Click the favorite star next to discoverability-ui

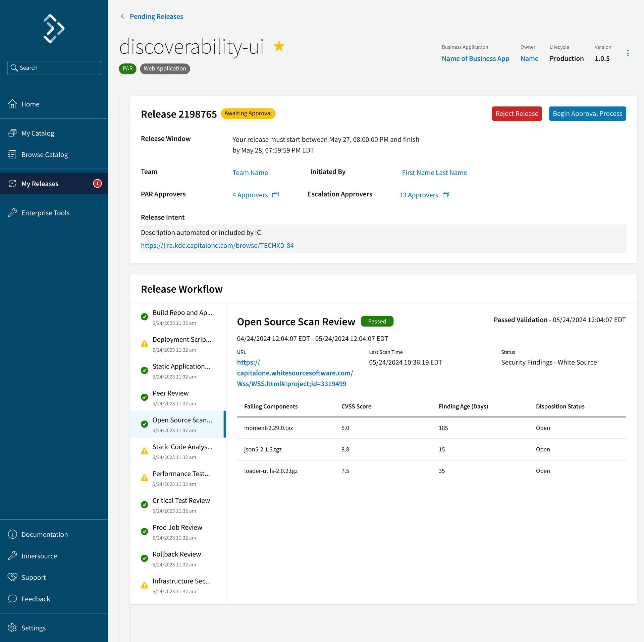pyautogui.click(x=279, y=46)
